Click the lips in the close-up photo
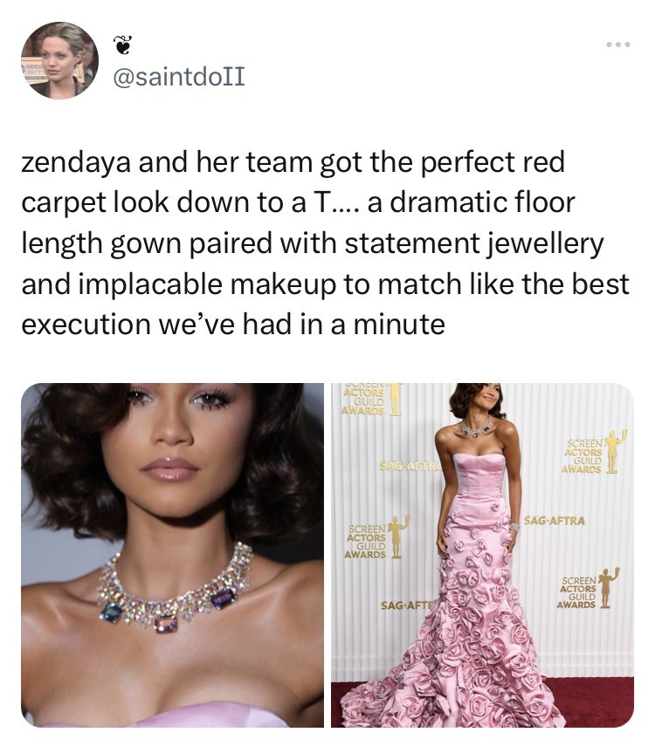Screen dimensions: 655x746 click(169, 470)
